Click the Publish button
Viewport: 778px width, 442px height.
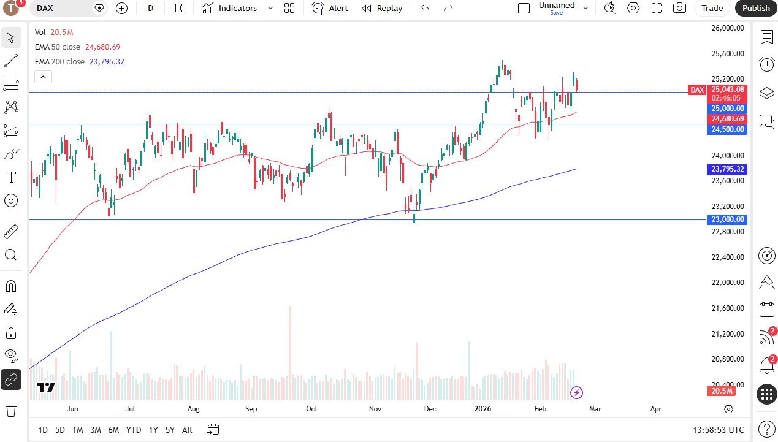(x=756, y=8)
